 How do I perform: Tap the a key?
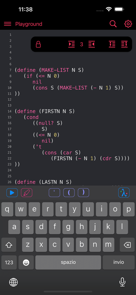14,227
